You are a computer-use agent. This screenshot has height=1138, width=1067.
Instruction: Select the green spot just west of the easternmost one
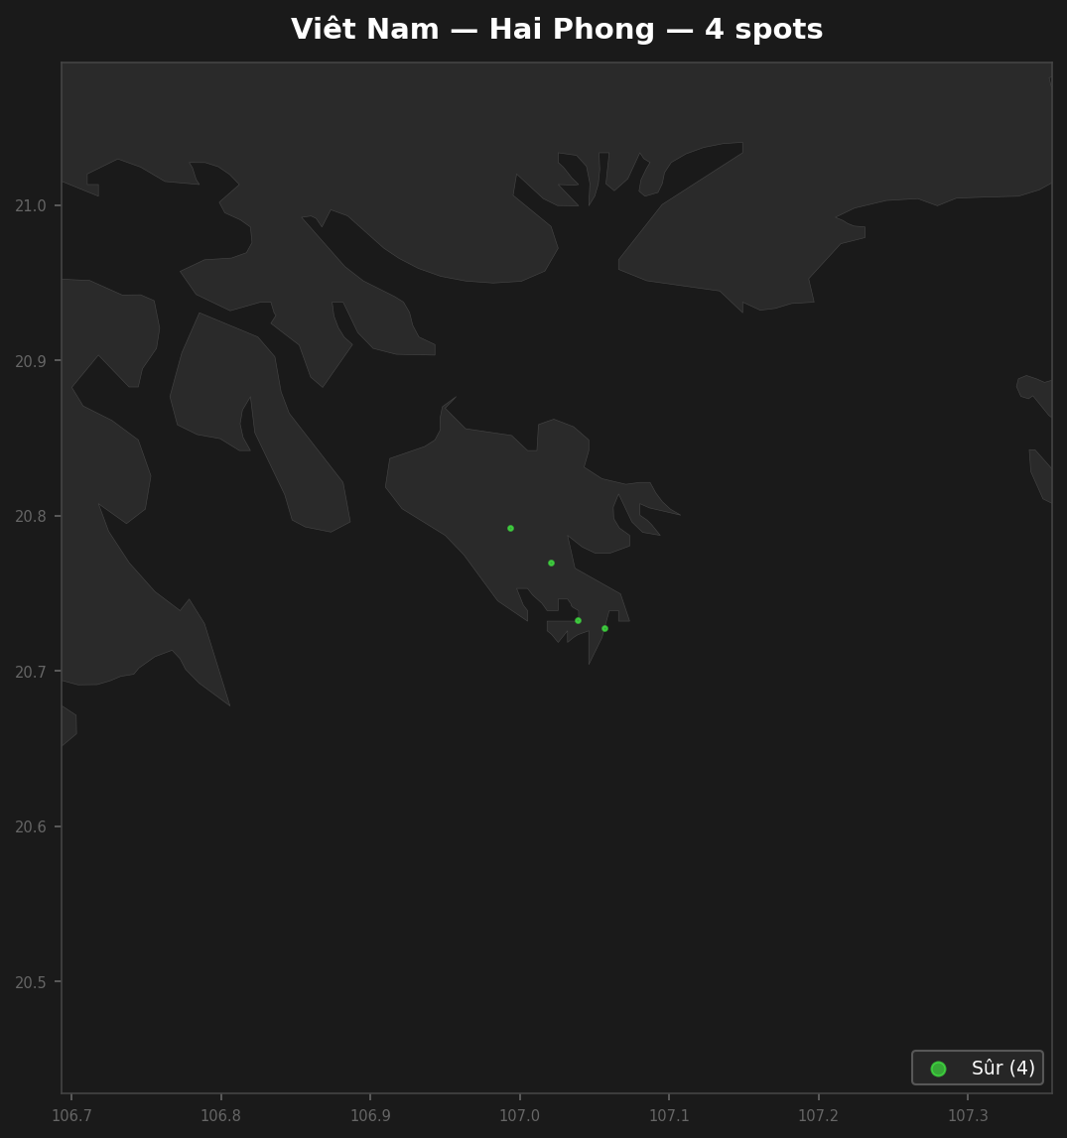[578, 620]
